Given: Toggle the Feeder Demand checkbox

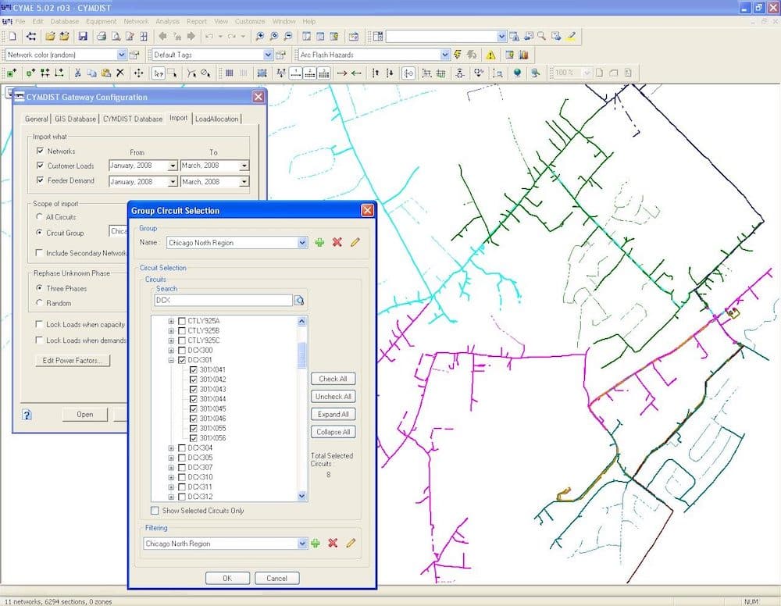Looking at the screenshot, I should [41, 180].
